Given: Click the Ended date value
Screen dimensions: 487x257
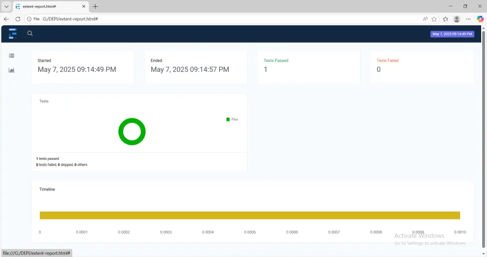Looking at the screenshot, I should [190, 69].
